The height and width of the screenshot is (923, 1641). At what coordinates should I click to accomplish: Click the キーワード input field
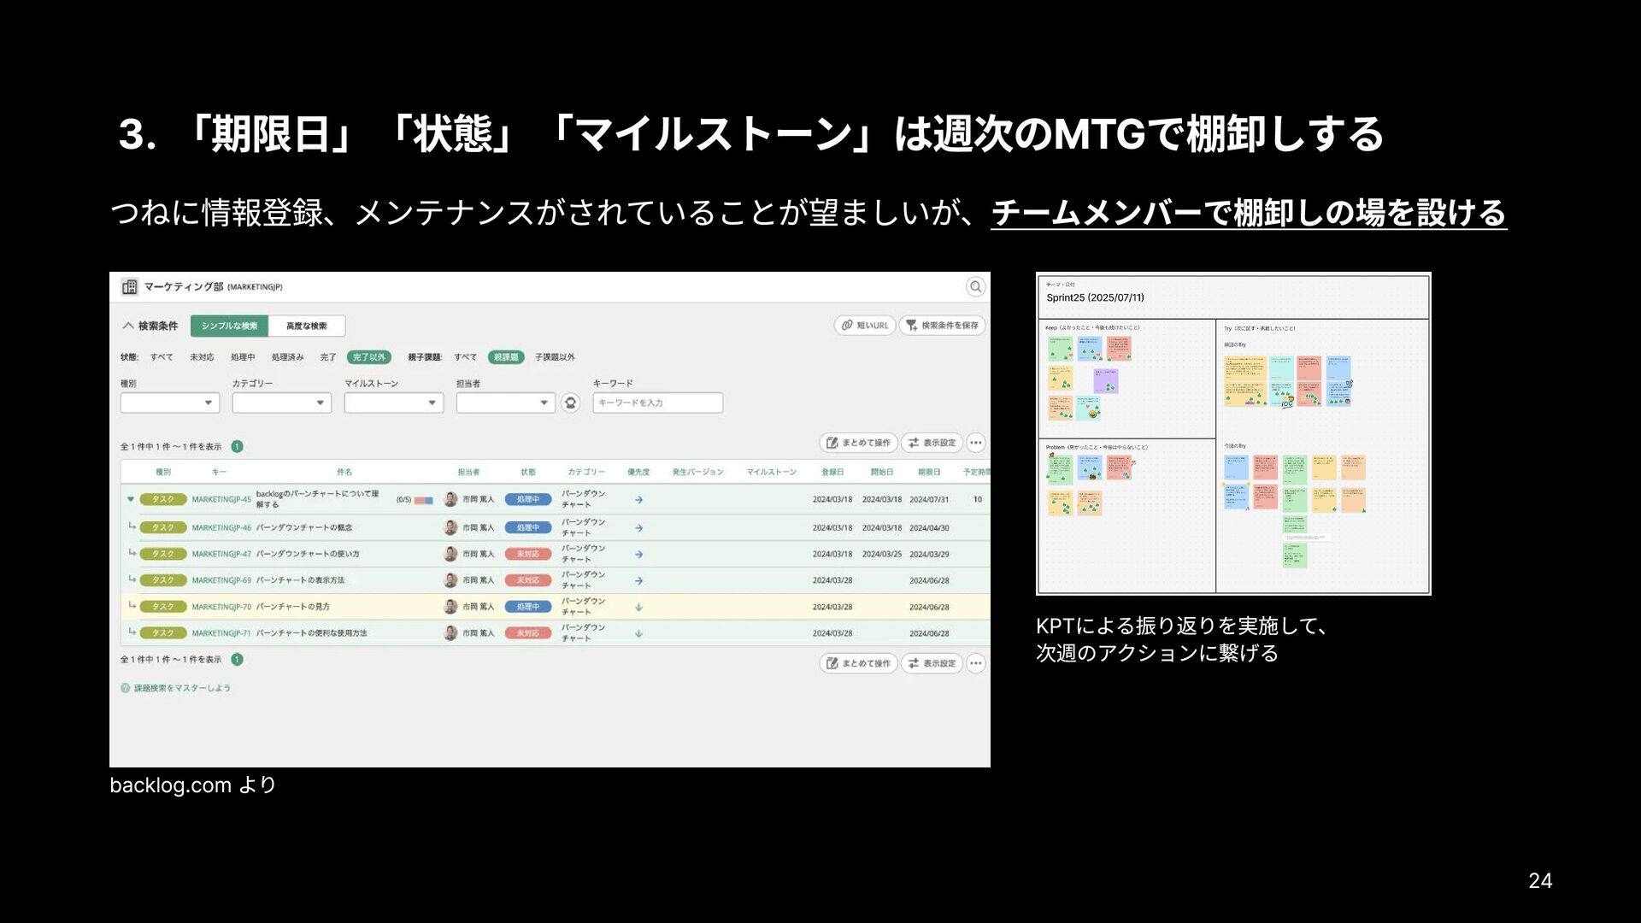click(x=657, y=403)
